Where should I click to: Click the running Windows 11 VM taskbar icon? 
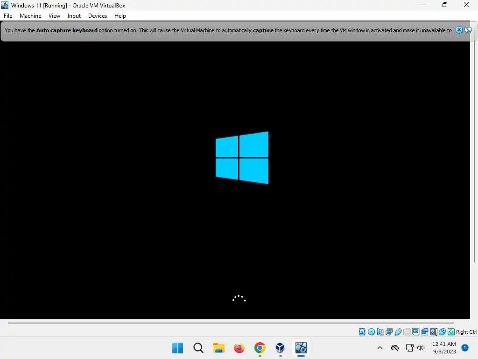pos(301,348)
